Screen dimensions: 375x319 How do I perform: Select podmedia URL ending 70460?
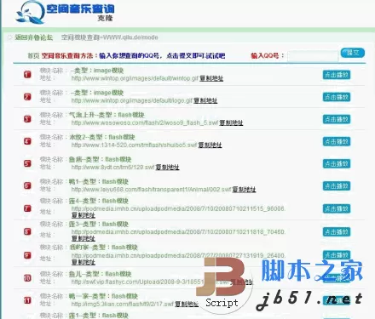click(178, 232)
